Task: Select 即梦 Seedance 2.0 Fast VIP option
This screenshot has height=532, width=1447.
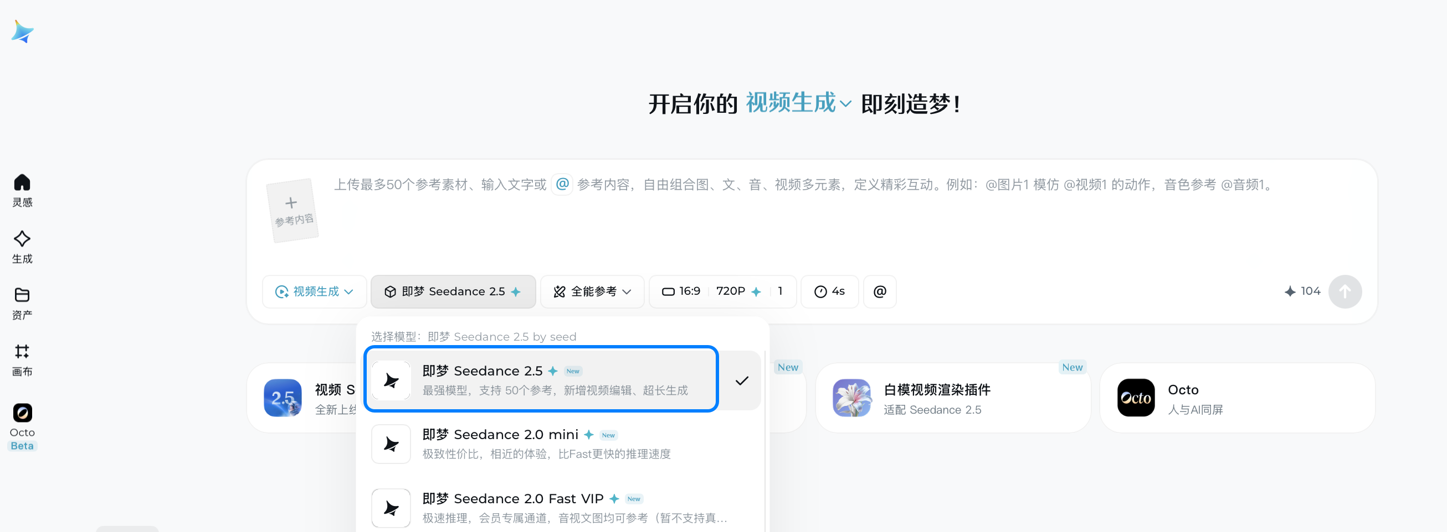Action: [x=562, y=508]
